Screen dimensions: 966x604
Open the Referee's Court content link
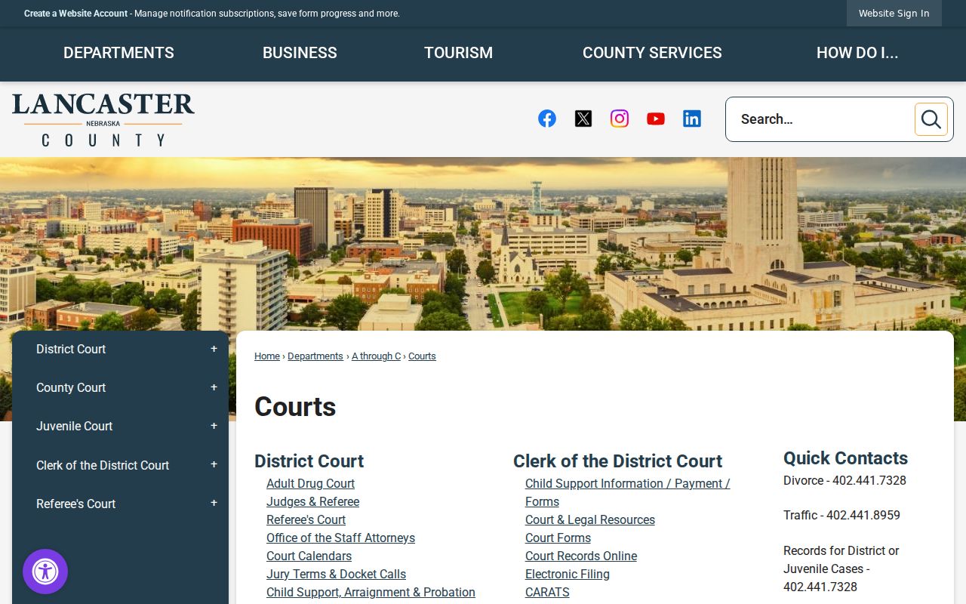tap(306, 520)
